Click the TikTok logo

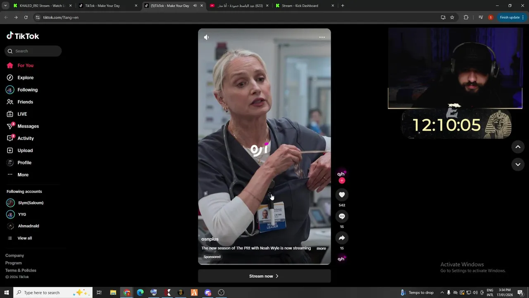(23, 36)
